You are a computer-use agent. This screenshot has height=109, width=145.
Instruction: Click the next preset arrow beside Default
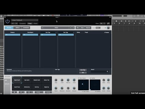pos(73,28)
